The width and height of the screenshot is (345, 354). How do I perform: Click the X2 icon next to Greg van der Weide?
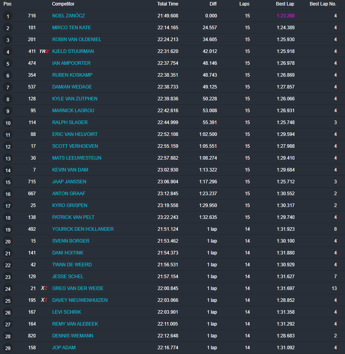coord(44,288)
